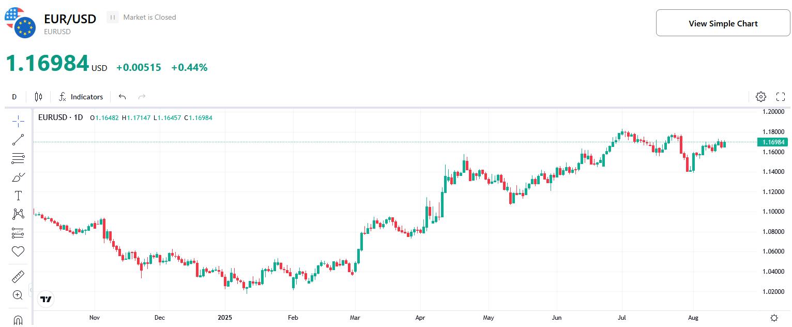Open the prediction and measurement tools
The height and width of the screenshot is (327, 792).
pos(18,232)
